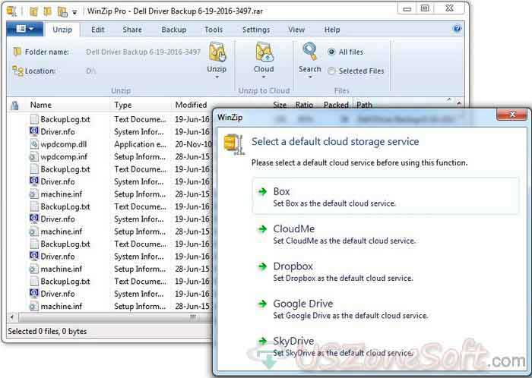Select the Settings ribbon tab

tap(256, 30)
